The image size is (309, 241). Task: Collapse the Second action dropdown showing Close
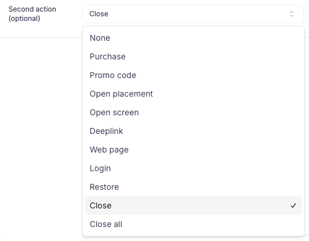coord(193,14)
